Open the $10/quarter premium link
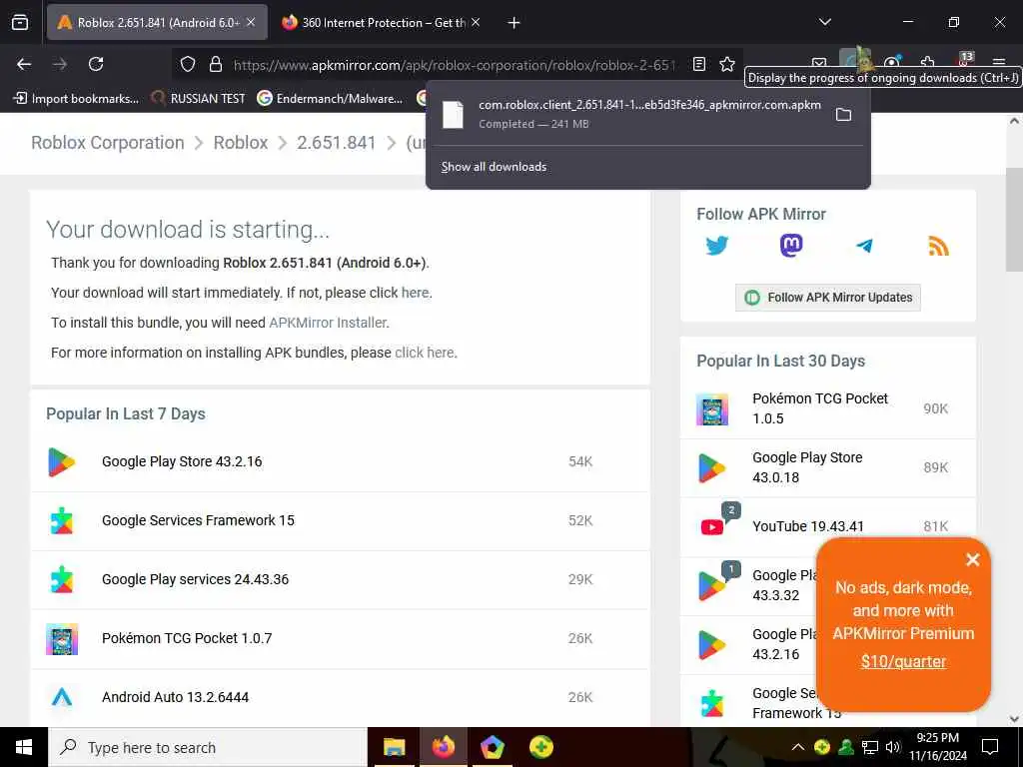 [x=903, y=662]
